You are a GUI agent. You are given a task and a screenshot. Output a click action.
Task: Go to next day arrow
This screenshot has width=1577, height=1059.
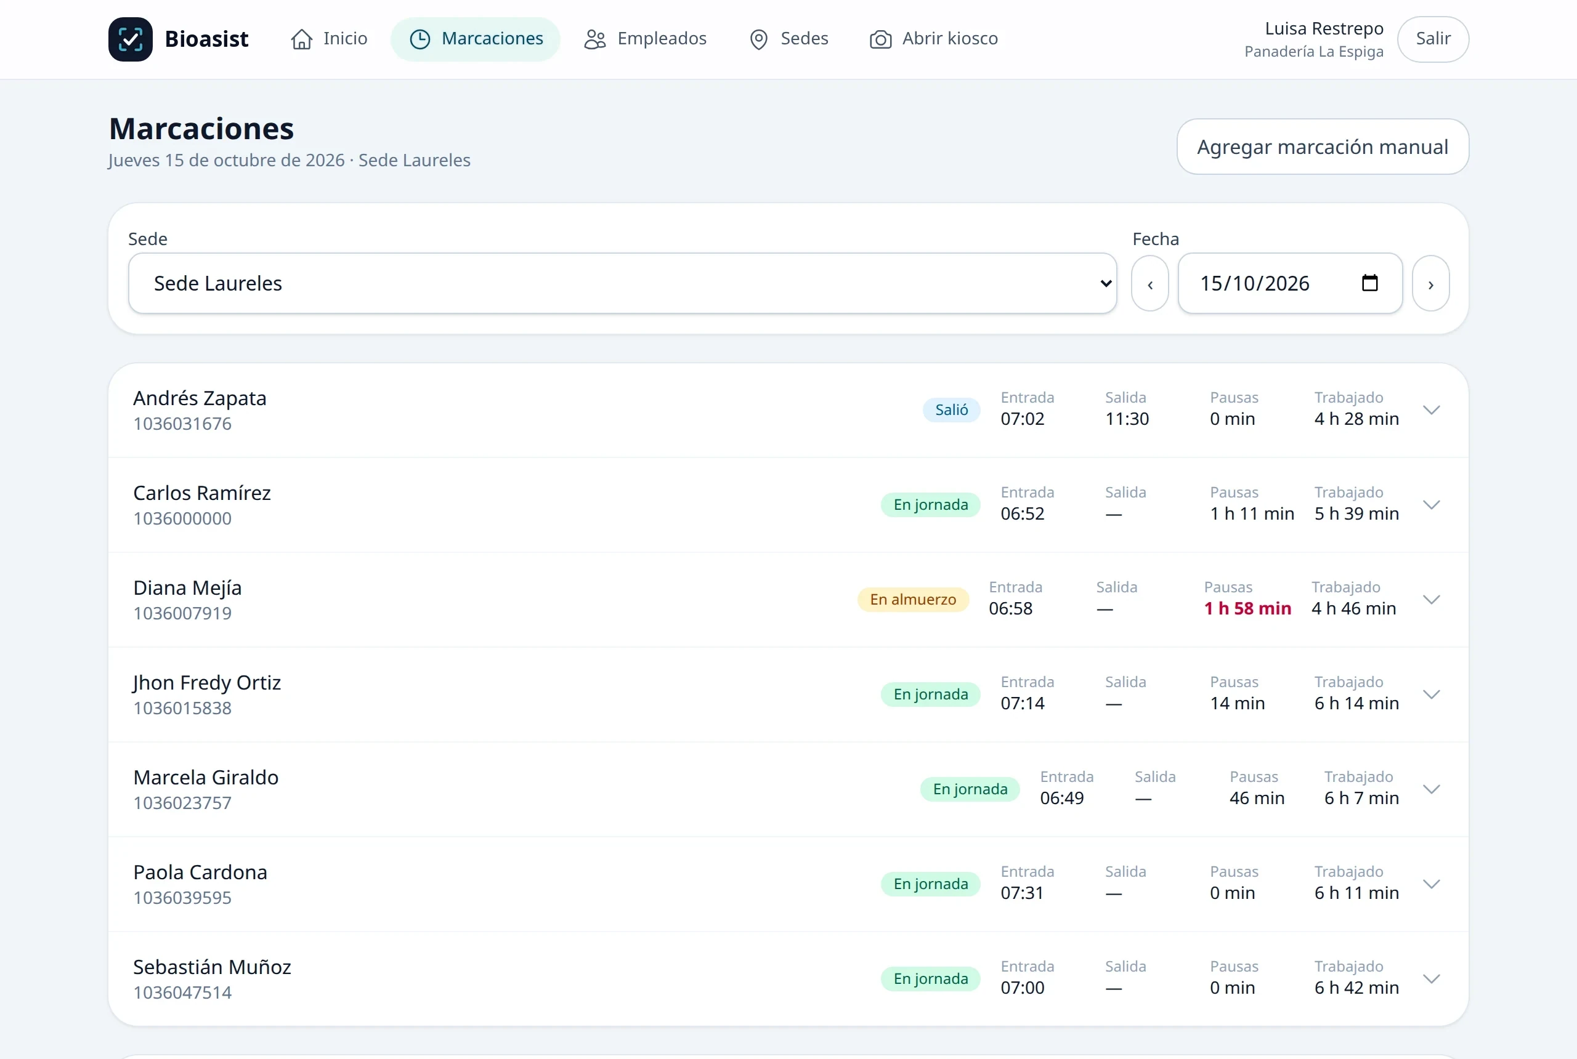tap(1430, 284)
